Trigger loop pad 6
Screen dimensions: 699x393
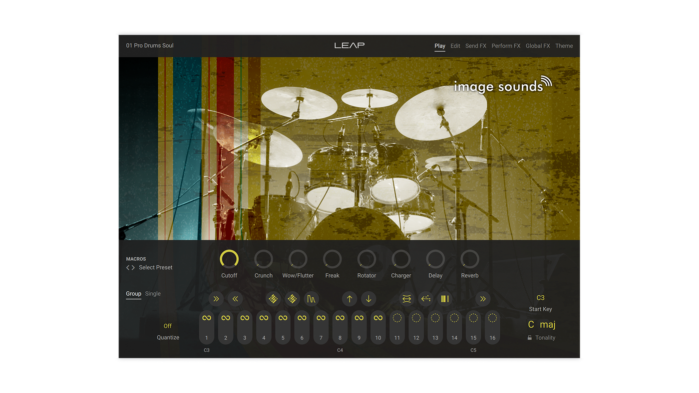pyautogui.click(x=302, y=327)
